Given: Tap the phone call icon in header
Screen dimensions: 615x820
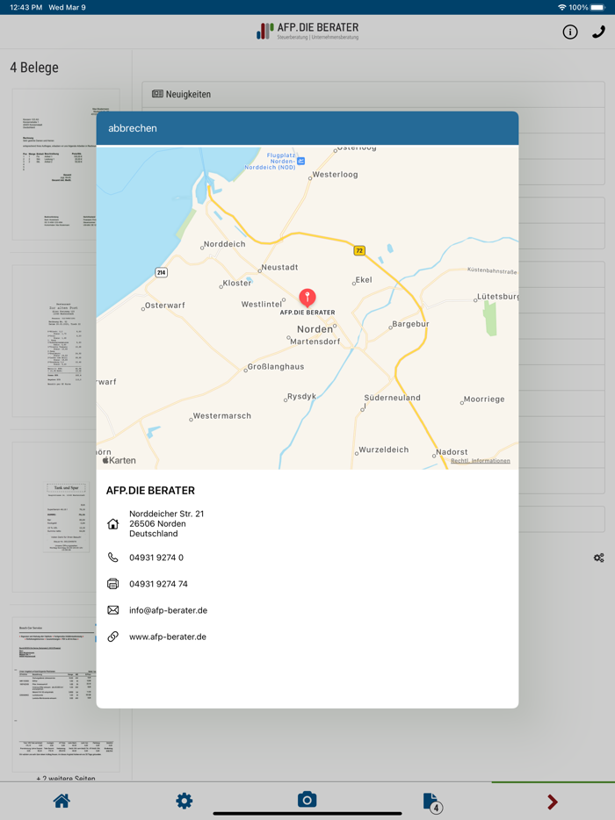Looking at the screenshot, I should (x=598, y=32).
